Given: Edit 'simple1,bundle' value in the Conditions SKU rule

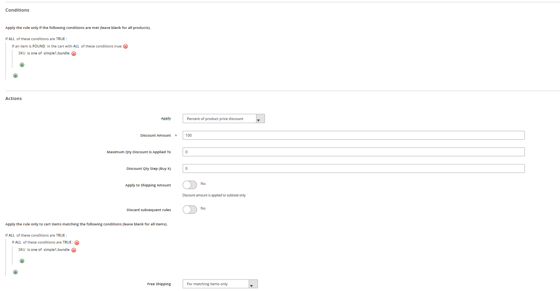Looking at the screenshot, I should pyautogui.click(x=56, y=53).
